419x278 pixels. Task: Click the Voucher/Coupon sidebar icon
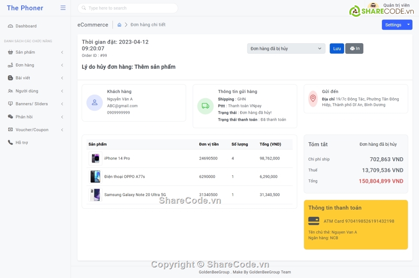click(x=11, y=130)
